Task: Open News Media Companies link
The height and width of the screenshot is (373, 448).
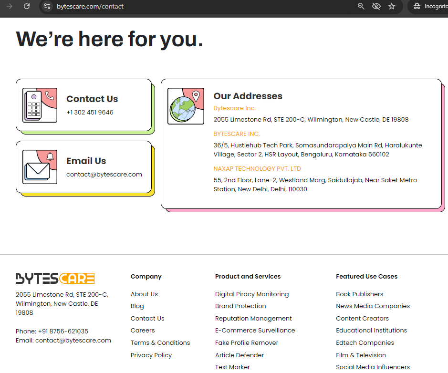Action: pos(373,306)
